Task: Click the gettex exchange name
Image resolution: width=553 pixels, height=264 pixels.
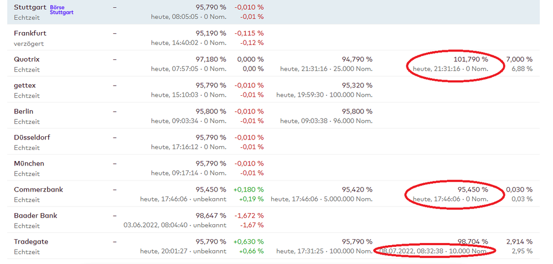Action: click(x=25, y=85)
